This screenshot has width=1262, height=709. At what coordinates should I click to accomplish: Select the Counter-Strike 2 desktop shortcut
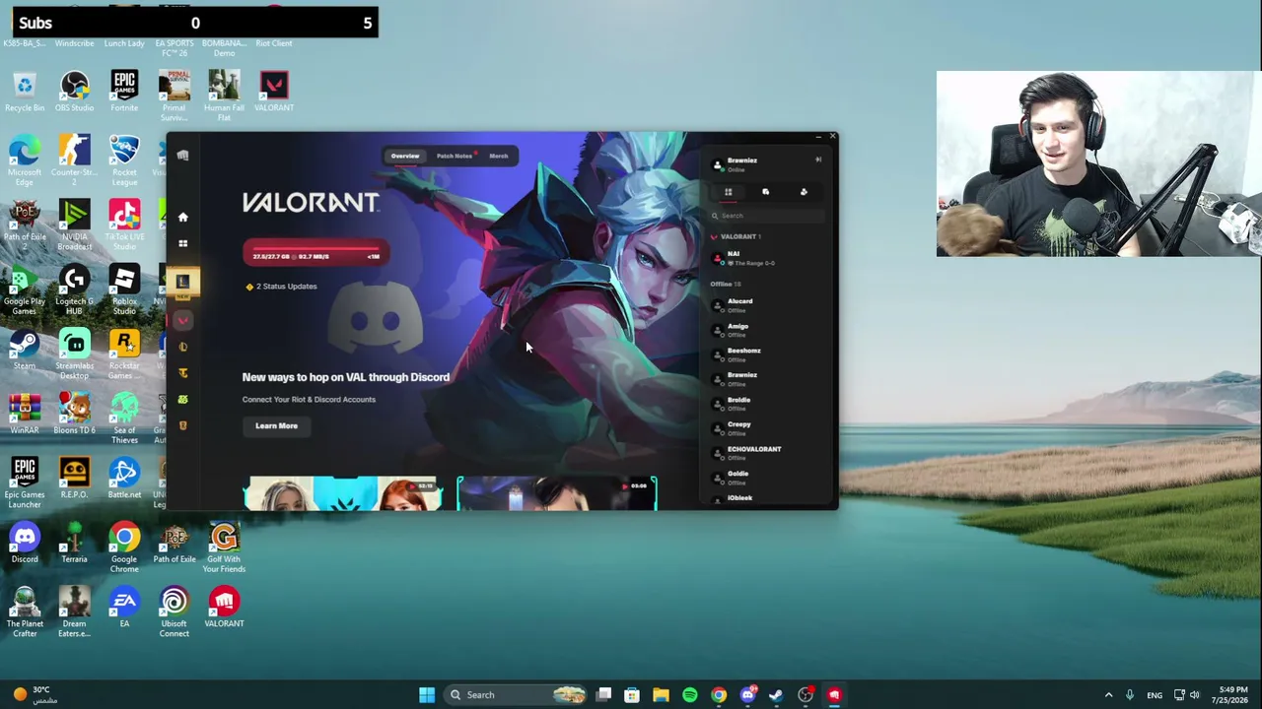click(x=74, y=161)
